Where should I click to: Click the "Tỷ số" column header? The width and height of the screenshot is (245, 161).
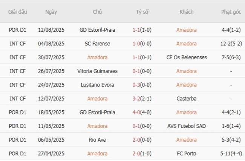click(142, 12)
